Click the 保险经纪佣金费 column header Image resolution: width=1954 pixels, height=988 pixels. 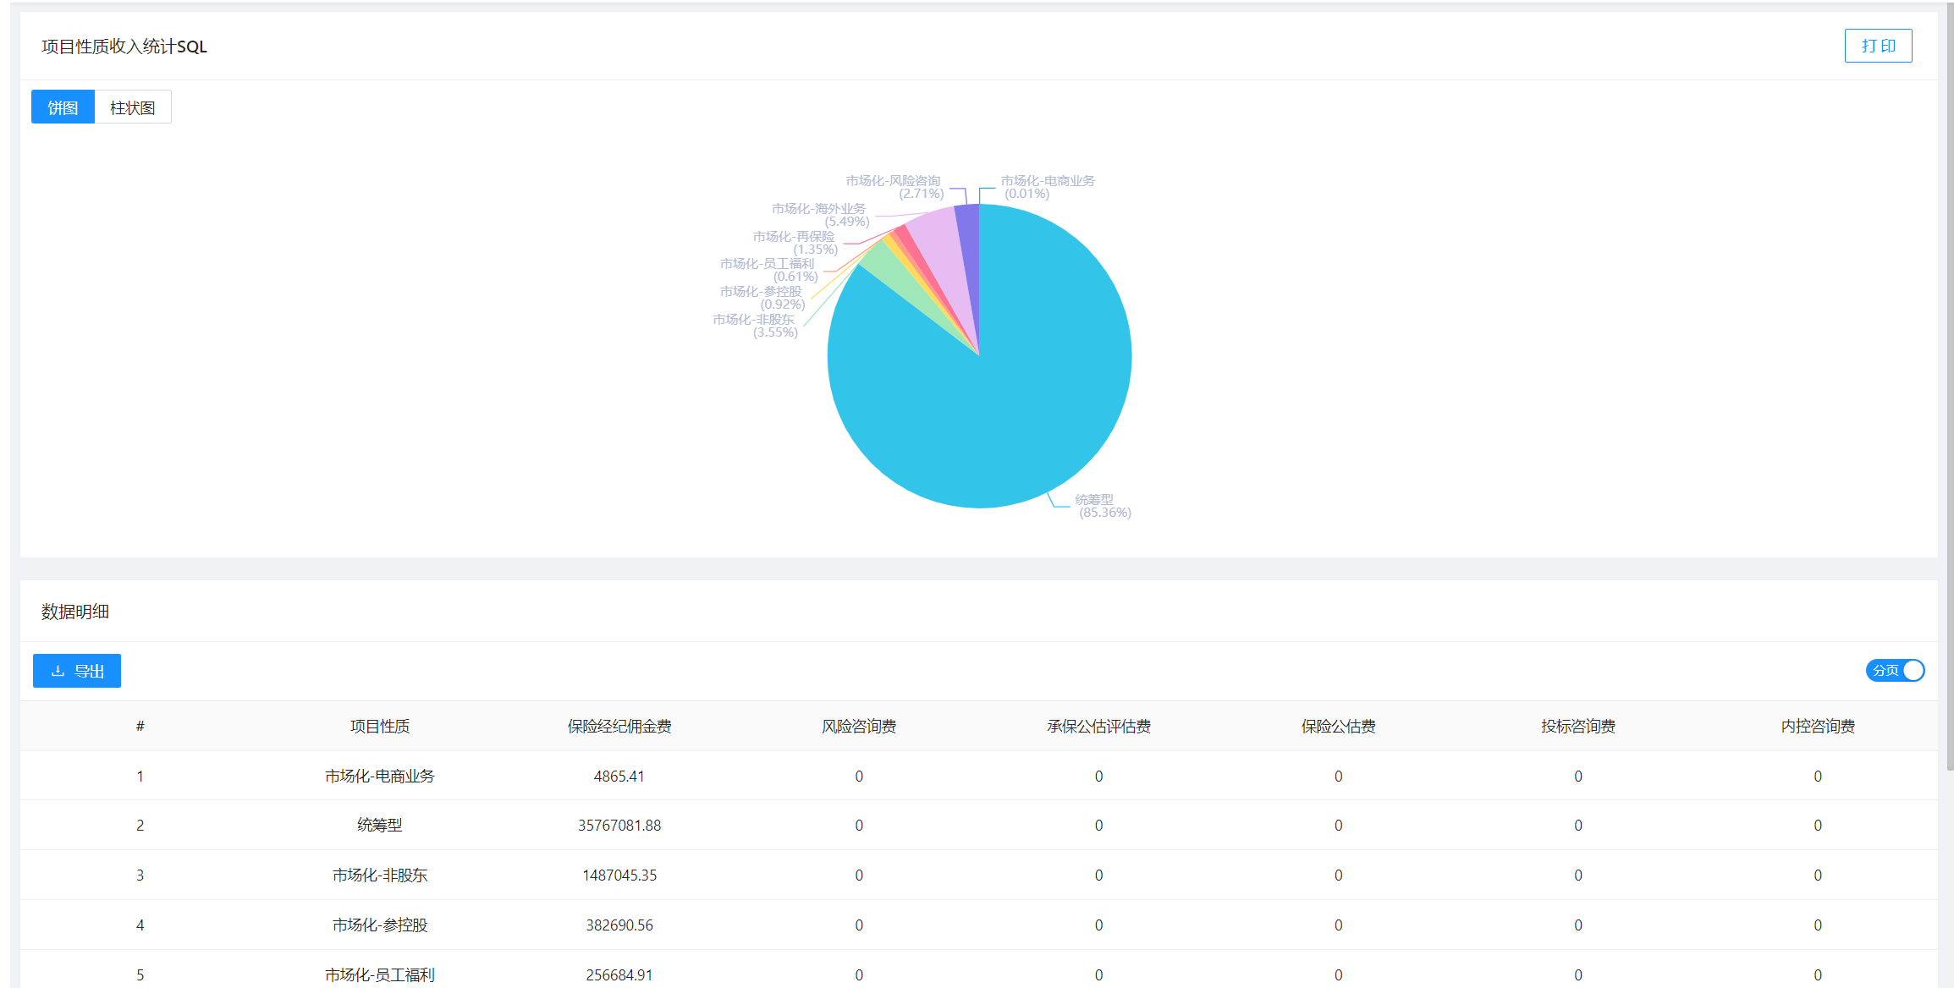point(619,726)
